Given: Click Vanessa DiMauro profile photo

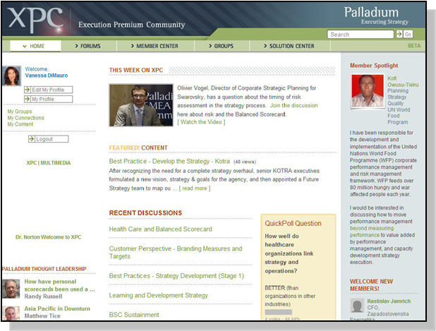Looking at the screenshot, I should 11,76.
